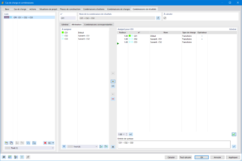This screenshot has width=242, height=161.
Task: Confirm with the OK button
Action: (x=202, y=157)
